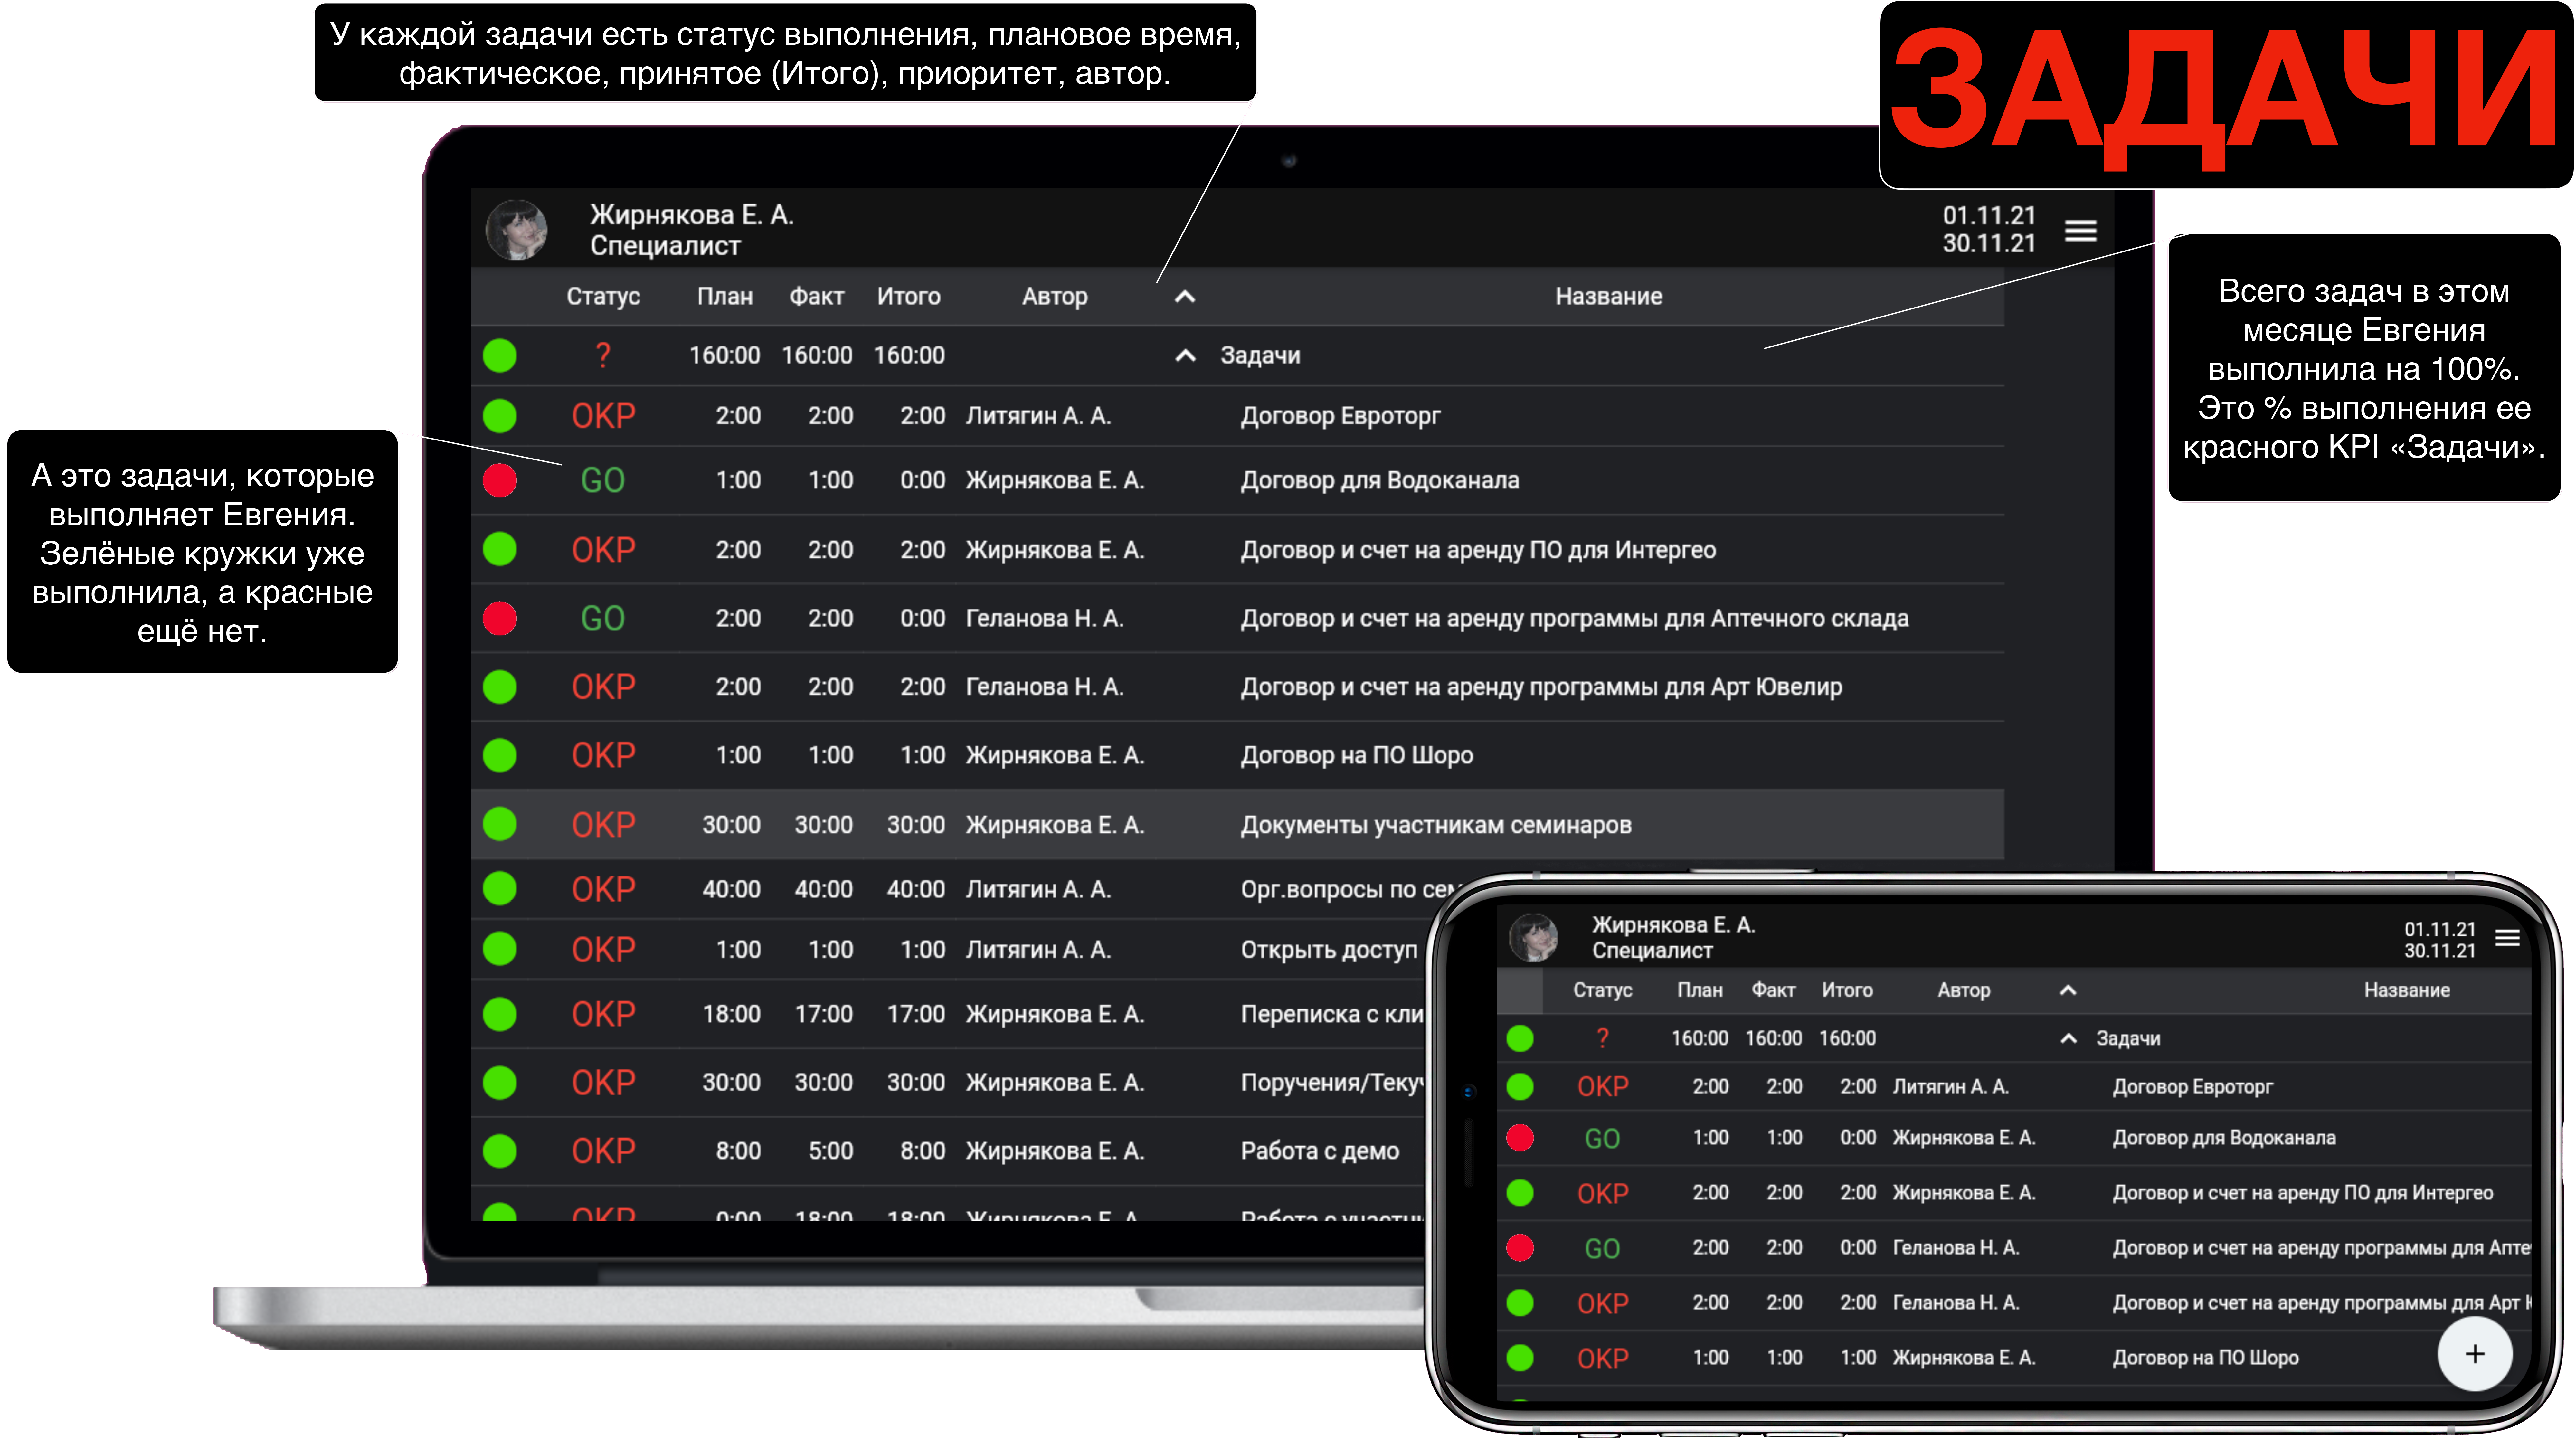Click the green circle for the Интергео contract row

[500, 549]
